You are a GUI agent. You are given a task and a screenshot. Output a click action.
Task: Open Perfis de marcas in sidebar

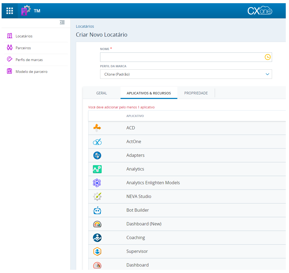pyautogui.click(x=29, y=60)
